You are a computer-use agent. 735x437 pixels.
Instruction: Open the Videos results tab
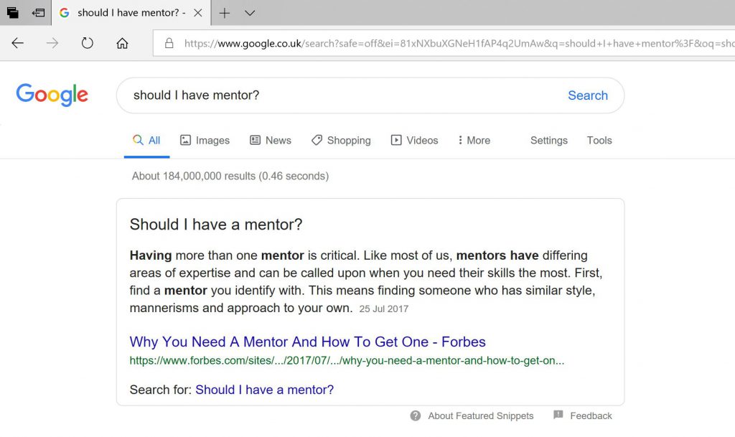point(414,141)
